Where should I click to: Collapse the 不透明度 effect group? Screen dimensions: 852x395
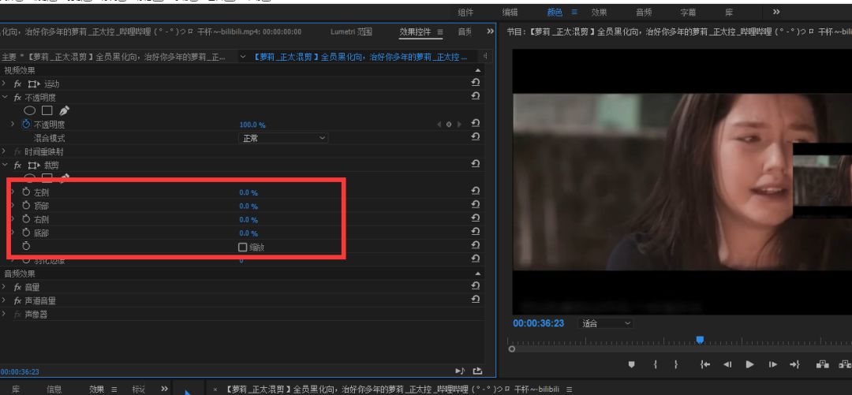[x=5, y=98]
